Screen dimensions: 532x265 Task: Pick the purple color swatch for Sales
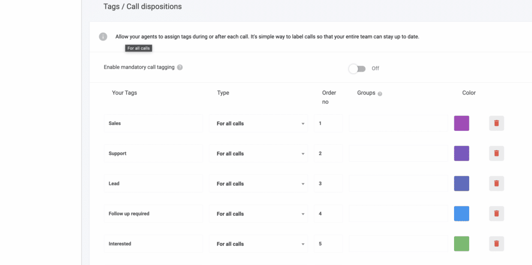pyautogui.click(x=461, y=123)
